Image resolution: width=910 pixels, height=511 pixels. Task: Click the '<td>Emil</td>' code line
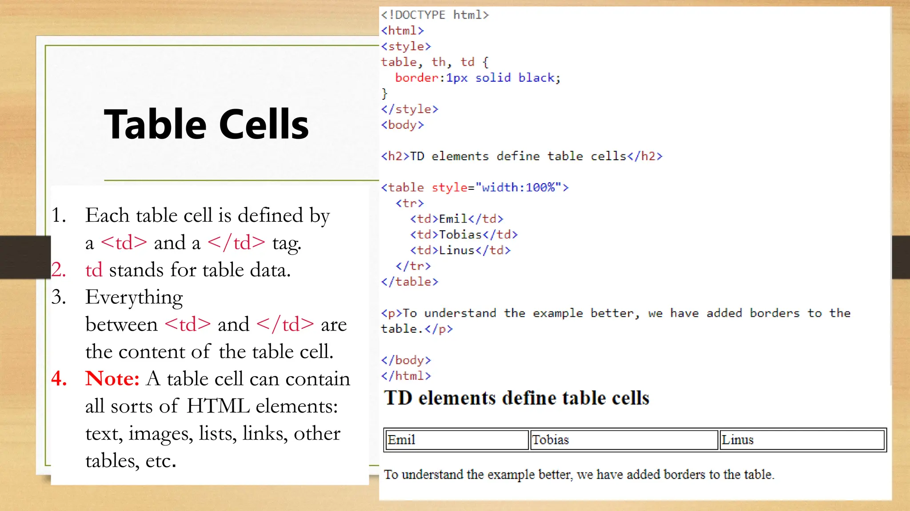point(457,219)
